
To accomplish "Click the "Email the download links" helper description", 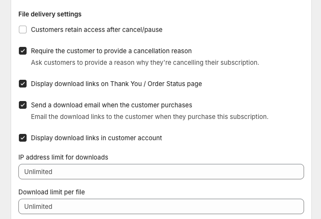I will [x=149, y=117].
